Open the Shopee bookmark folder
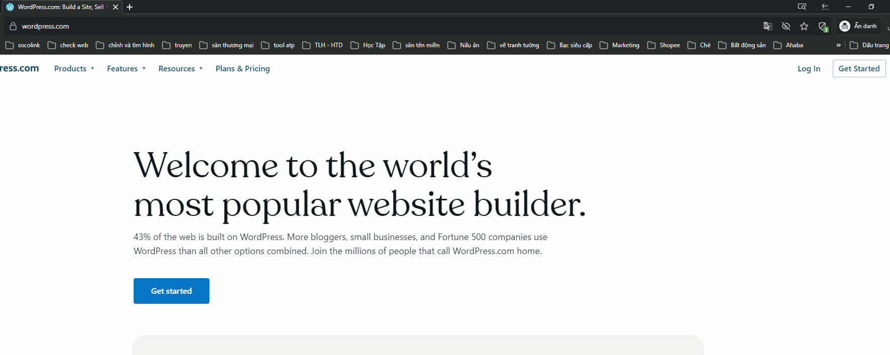The width and height of the screenshot is (890, 355). tap(664, 45)
